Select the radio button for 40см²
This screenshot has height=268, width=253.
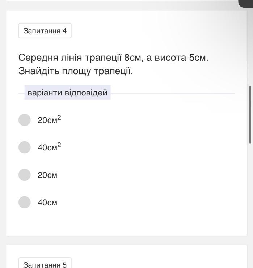(x=25, y=147)
